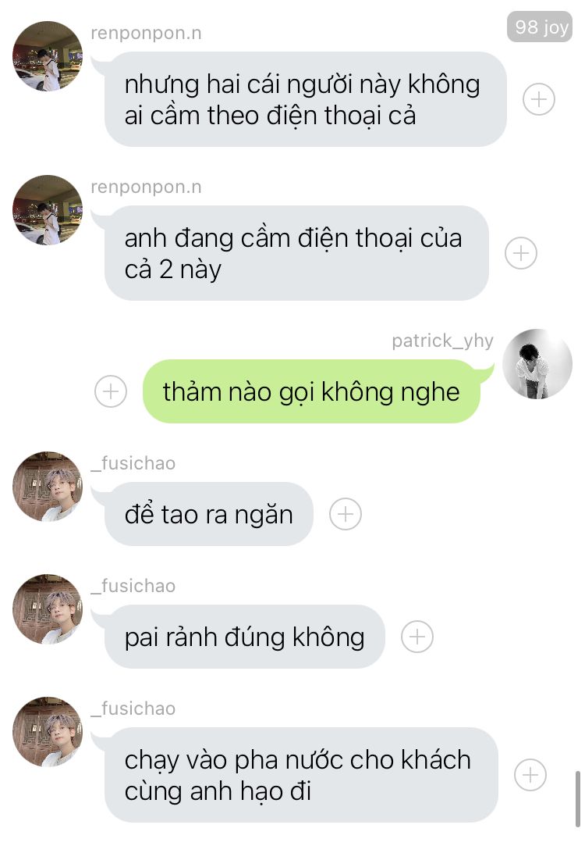Add reaction to 'anh đang cầm điện thoại' message
585x846 pixels.
pyautogui.click(x=521, y=253)
